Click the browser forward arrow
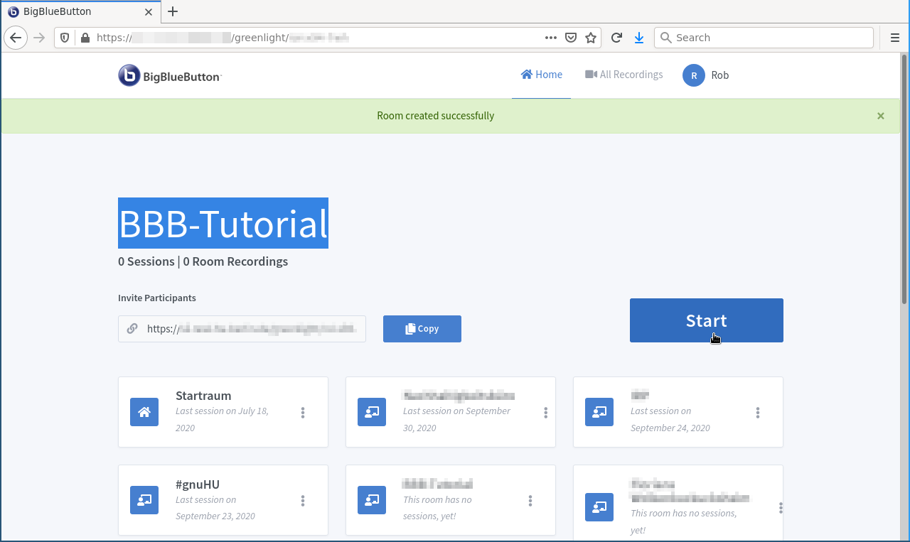Screen dimensions: 910x542 point(39,38)
